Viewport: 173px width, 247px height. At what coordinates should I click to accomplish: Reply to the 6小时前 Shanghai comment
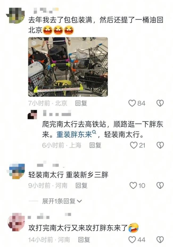pos(95,145)
